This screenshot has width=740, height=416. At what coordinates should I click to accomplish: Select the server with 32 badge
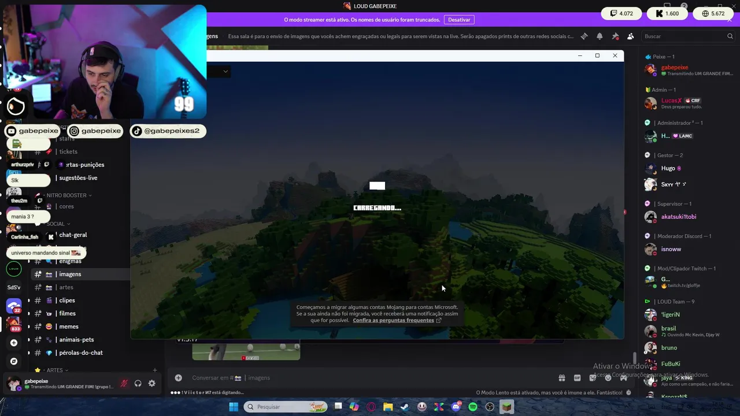point(14,306)
